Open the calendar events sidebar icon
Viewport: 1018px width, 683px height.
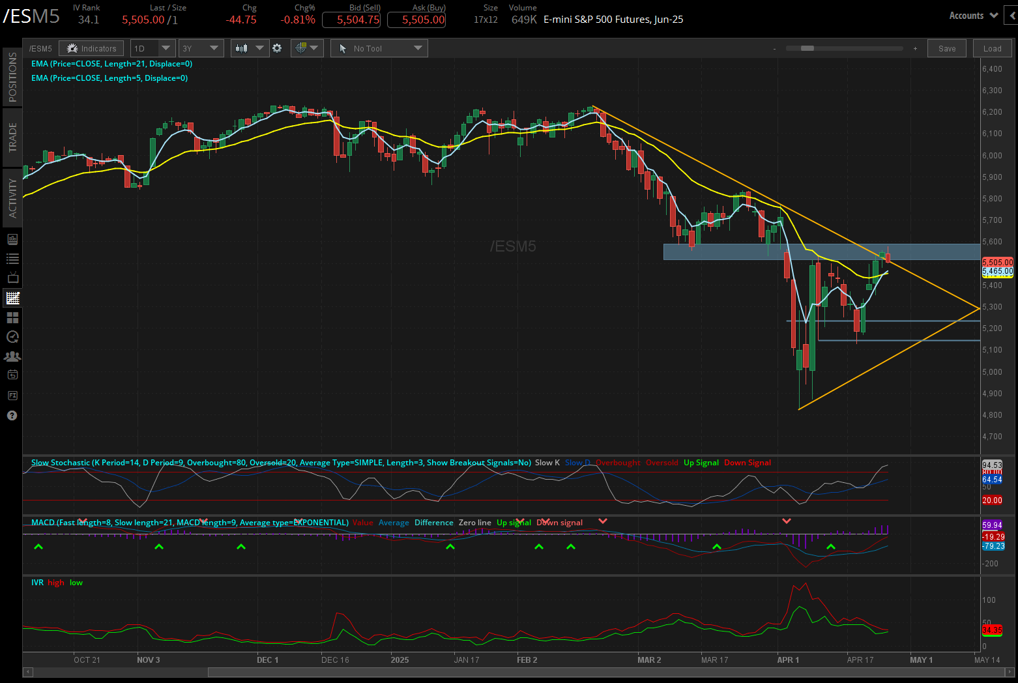point(12,375)
